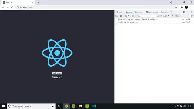
Task: Open the Windows Start menu
Action: pos(3,106)
